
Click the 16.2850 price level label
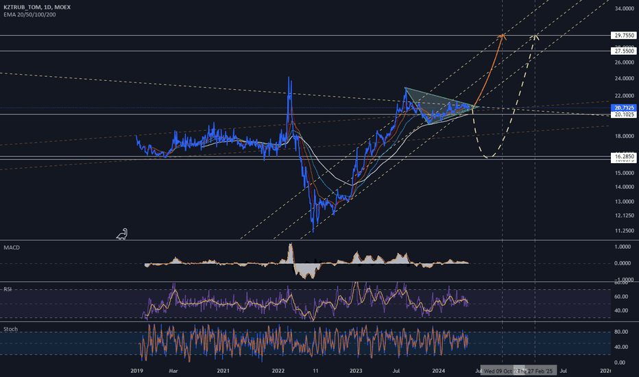point(624,156)
